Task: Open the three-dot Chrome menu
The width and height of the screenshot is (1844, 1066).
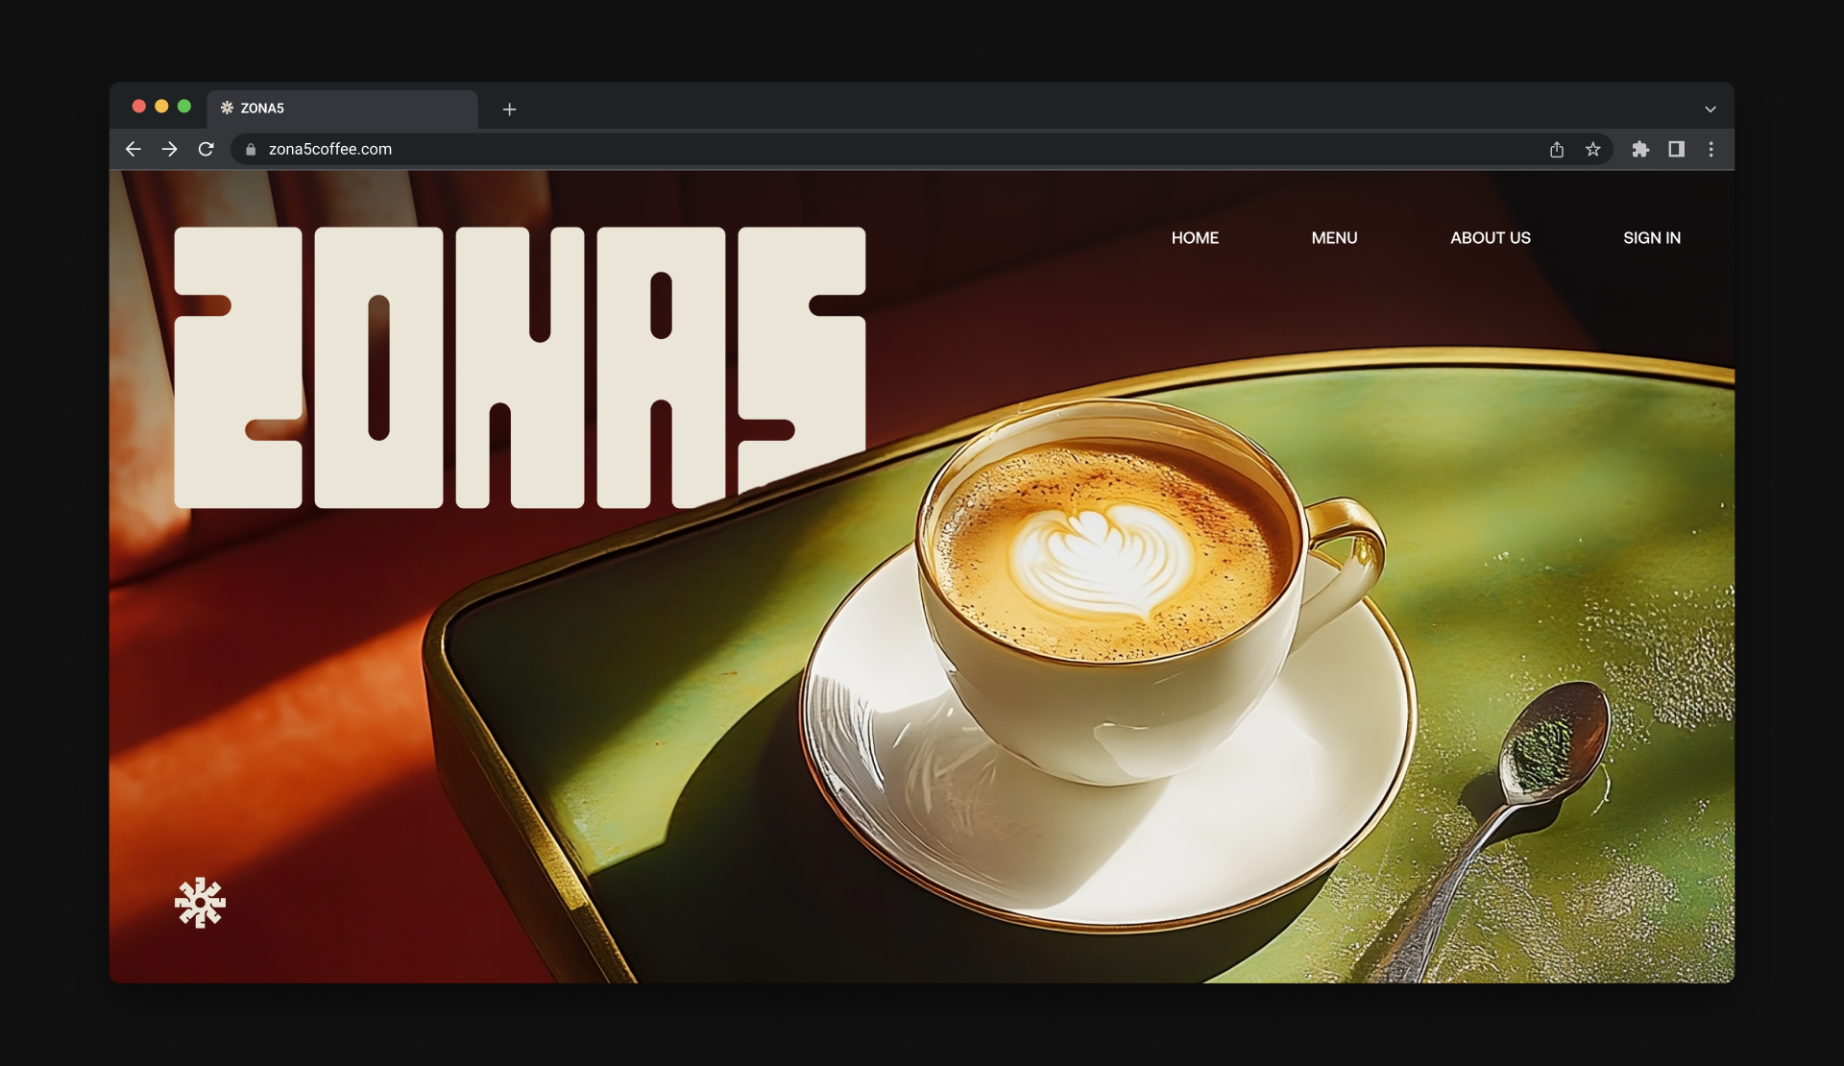Action: click(x=1711, y=149)
